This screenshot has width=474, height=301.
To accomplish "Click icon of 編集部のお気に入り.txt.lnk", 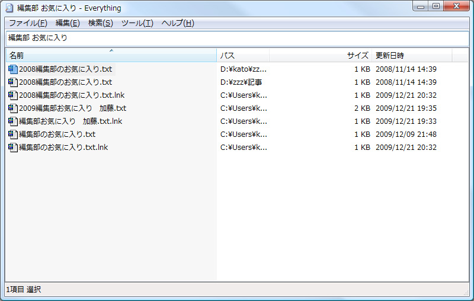I will point(12,147).
